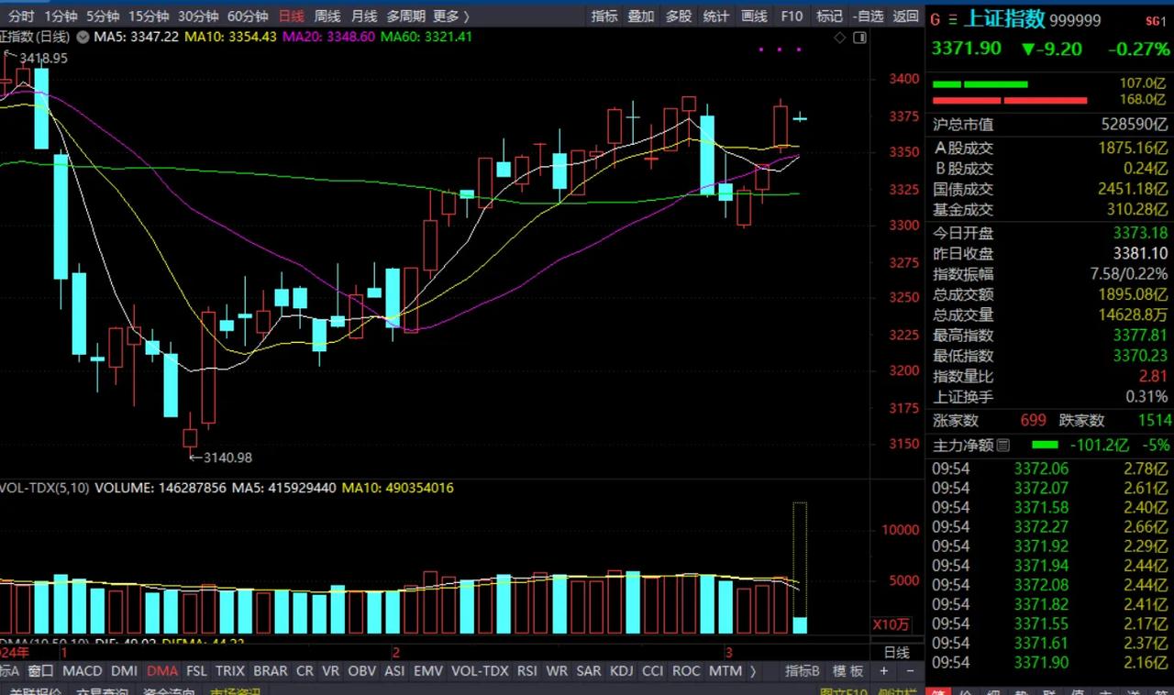
Task: Click the diamond icon at chart top right
Action: pyautogui.click(x=839, y=38)
